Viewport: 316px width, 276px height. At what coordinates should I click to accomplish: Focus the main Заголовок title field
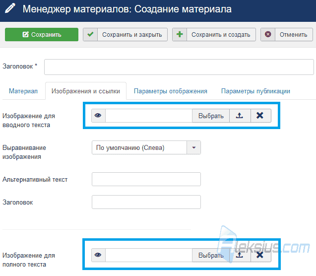pos(179,67)
